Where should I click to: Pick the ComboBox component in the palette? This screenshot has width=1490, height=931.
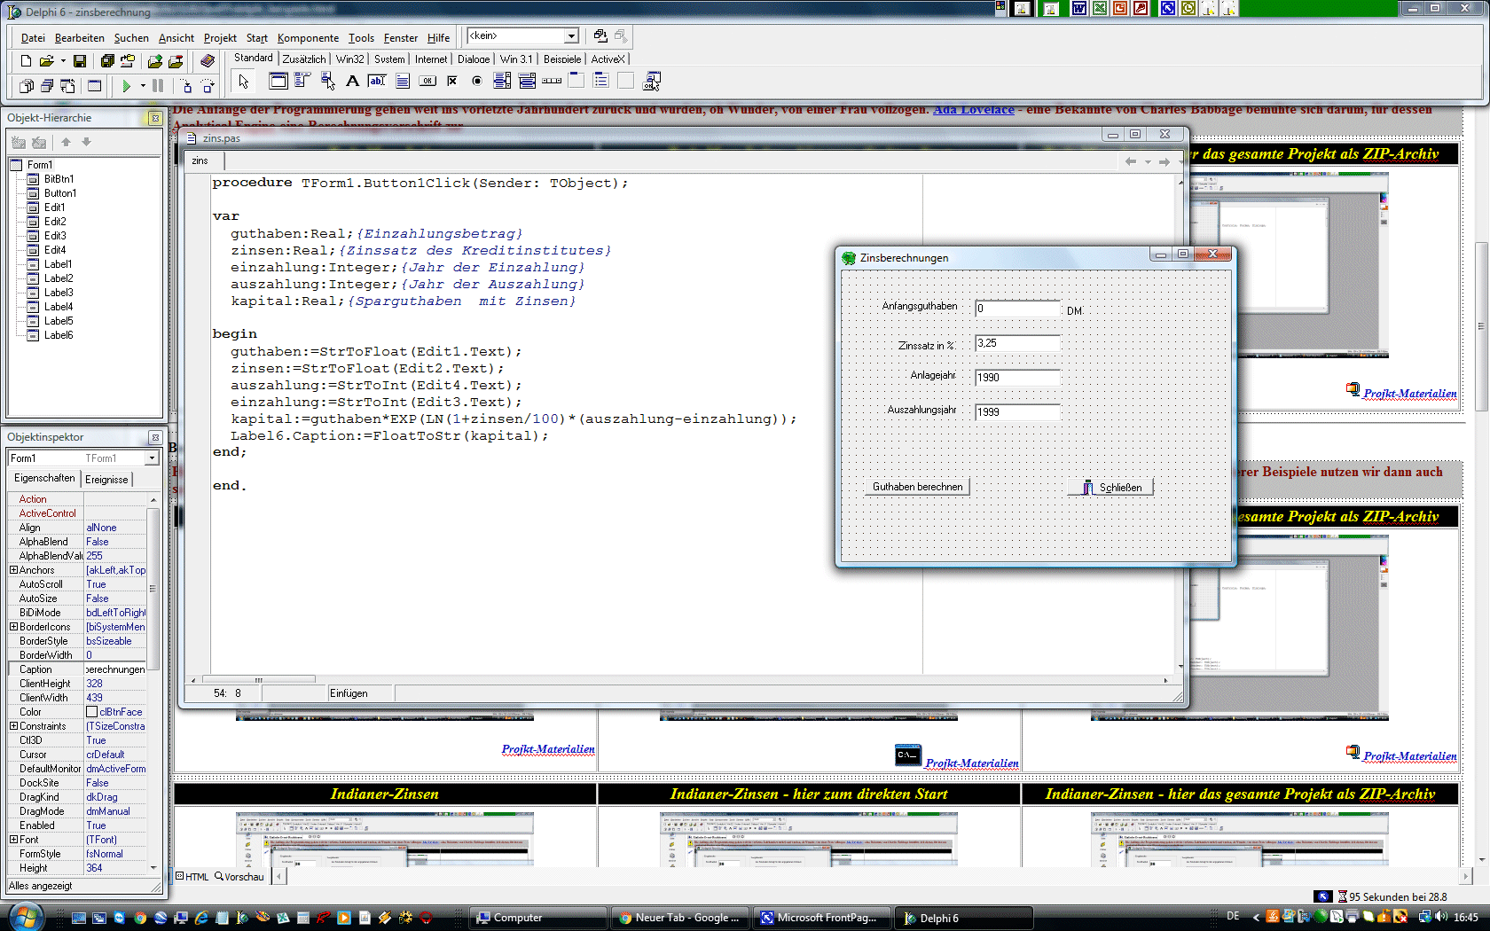click(526, 81)
